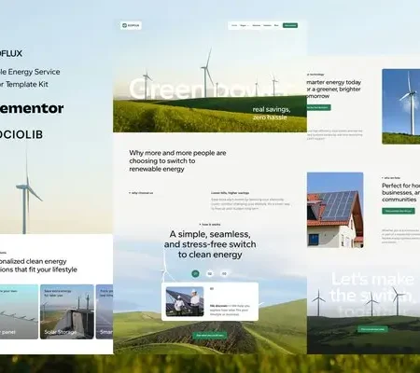
Task: Select step 03 circle indicator
Action: (x=224, y=273)
